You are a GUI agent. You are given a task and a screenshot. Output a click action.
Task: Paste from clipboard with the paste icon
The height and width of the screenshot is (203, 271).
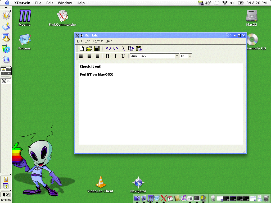point(139,48)
